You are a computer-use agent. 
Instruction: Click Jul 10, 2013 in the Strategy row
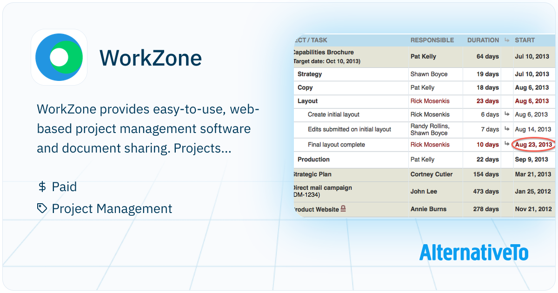(532, 74)
